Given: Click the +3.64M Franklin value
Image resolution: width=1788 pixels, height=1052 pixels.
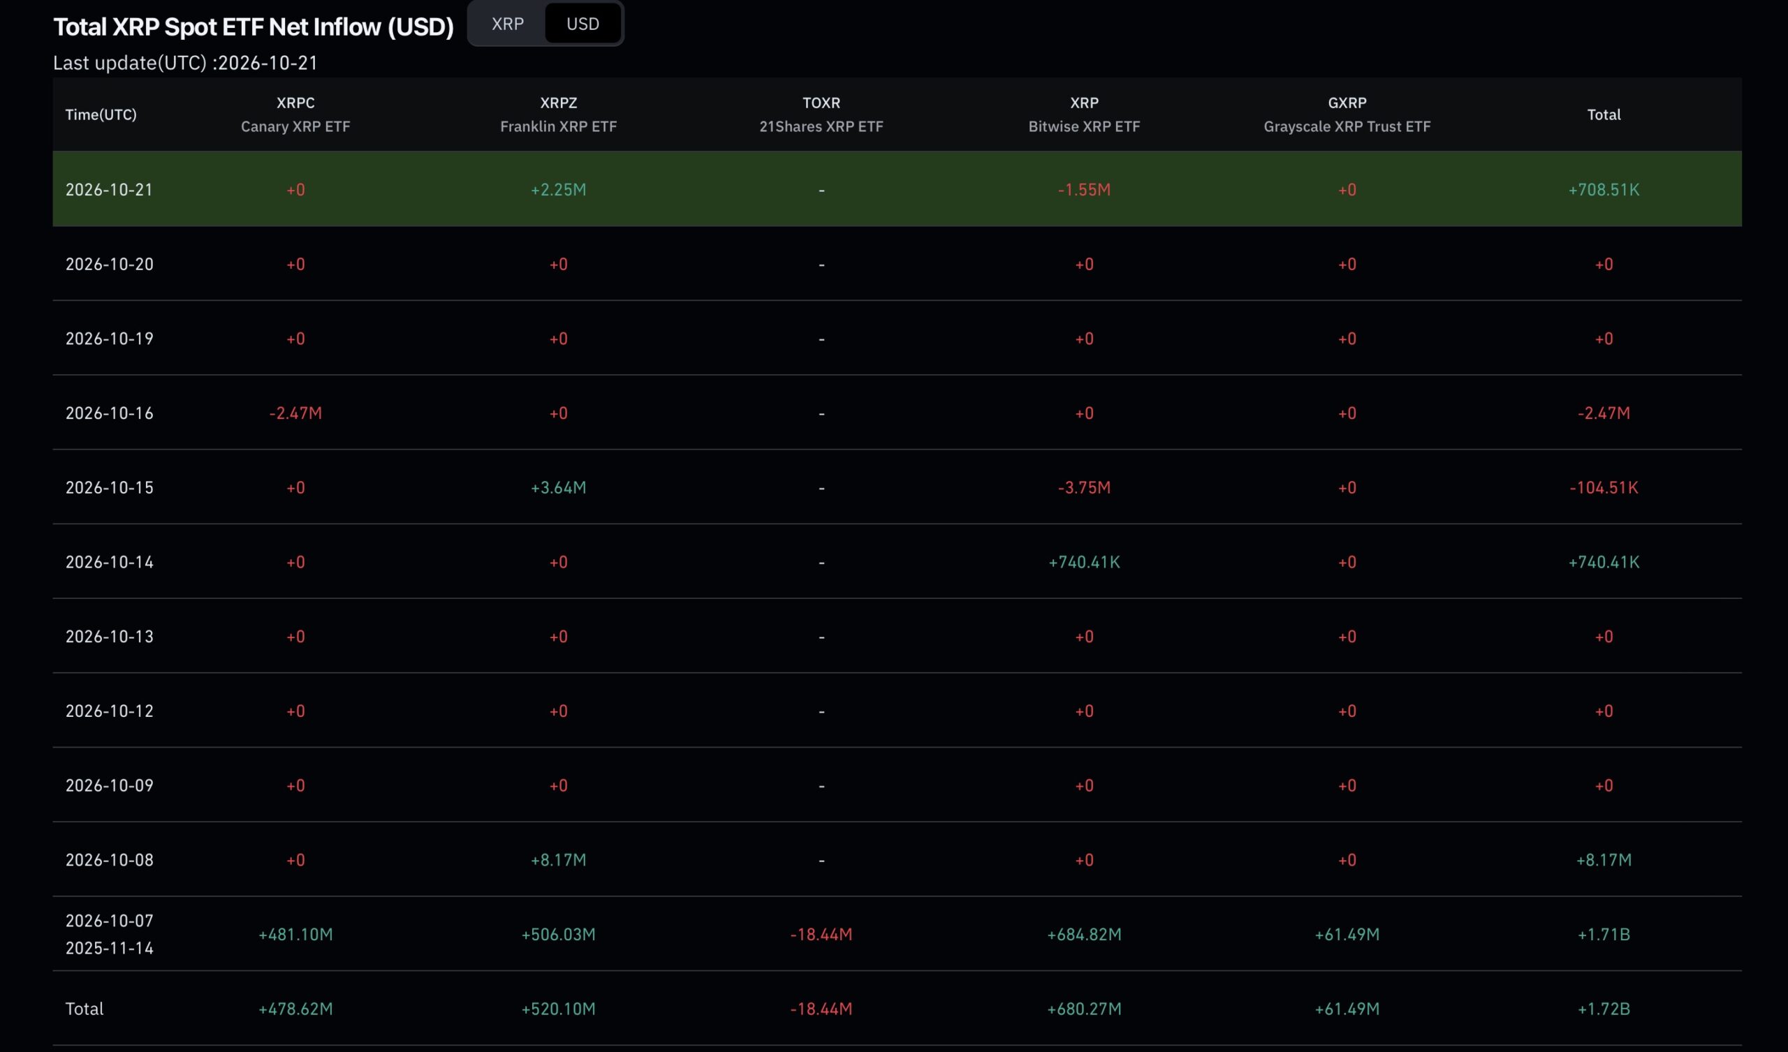Looking at the screenshot, I should [x=558, y=488].
